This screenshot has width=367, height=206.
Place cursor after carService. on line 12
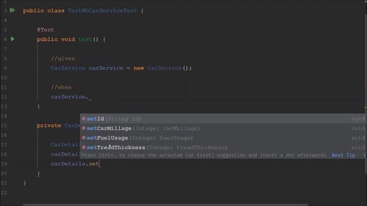(x=89, y=97)
